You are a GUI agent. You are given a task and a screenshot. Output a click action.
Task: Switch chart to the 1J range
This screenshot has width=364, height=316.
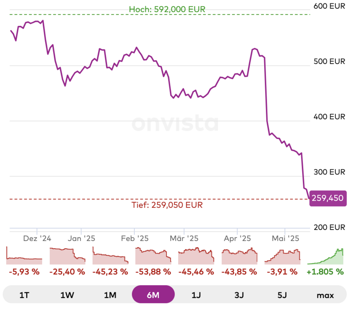[x=196, y=295]
